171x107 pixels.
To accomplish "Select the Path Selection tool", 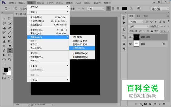I will [x=4, y=55].
